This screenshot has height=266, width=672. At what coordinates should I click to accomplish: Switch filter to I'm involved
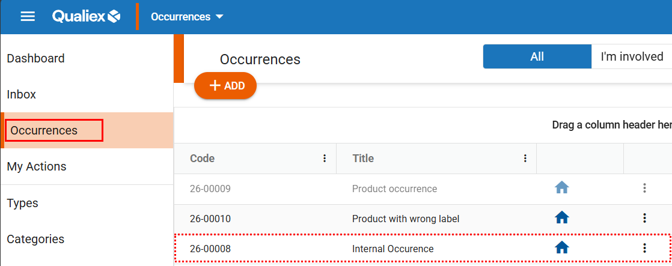[631, 56]
